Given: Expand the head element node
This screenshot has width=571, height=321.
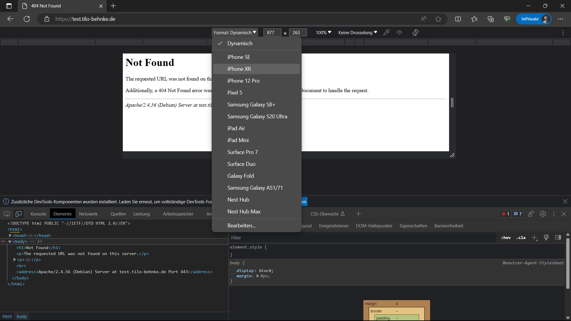Looking at the screenshot, I should [x=10, y=235].
